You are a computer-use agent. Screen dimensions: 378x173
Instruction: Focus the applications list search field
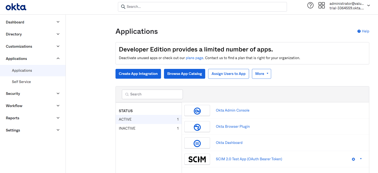(x=152, y=94)
